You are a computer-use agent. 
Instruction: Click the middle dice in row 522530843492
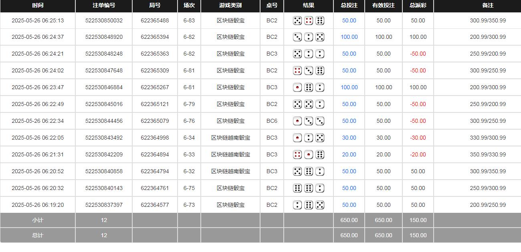point(308,138)
